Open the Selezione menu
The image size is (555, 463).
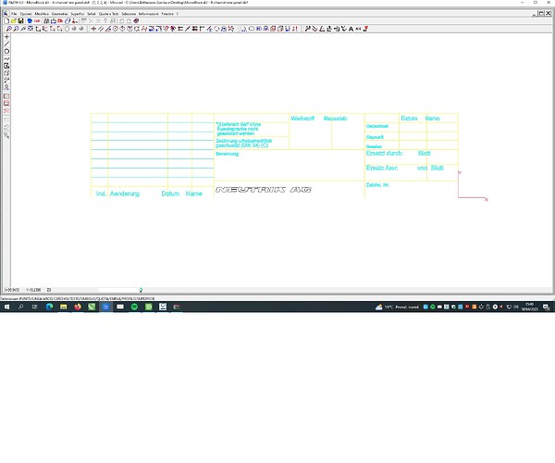(129, 14)
